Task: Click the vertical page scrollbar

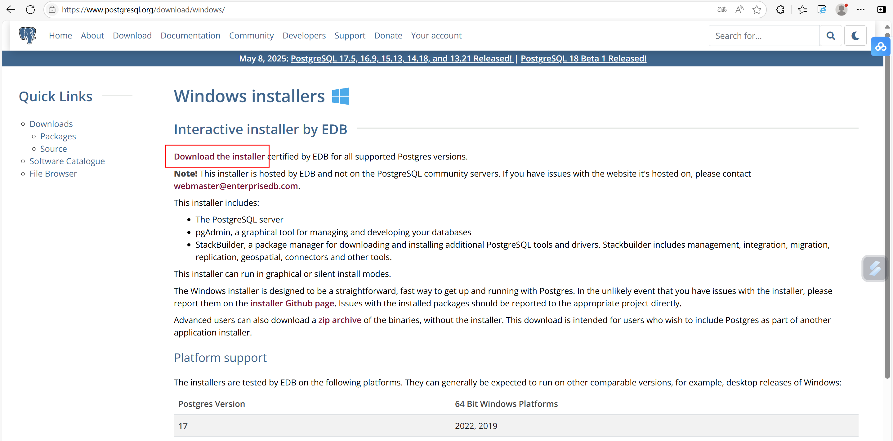Action: coord(887,208)
